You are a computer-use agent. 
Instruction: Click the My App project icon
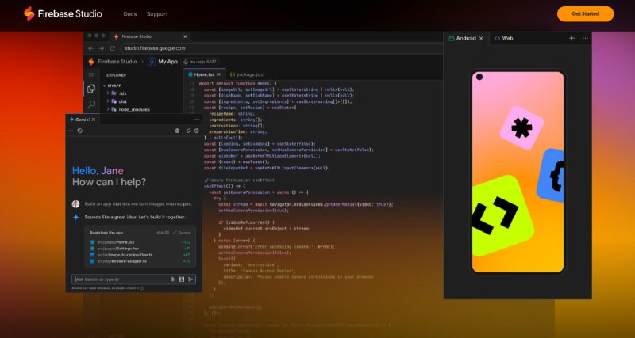coord(152,62)
